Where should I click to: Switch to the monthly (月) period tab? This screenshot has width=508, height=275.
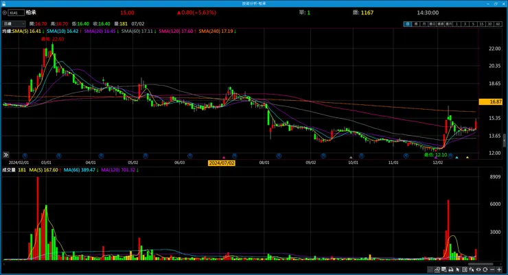(424, 24)
